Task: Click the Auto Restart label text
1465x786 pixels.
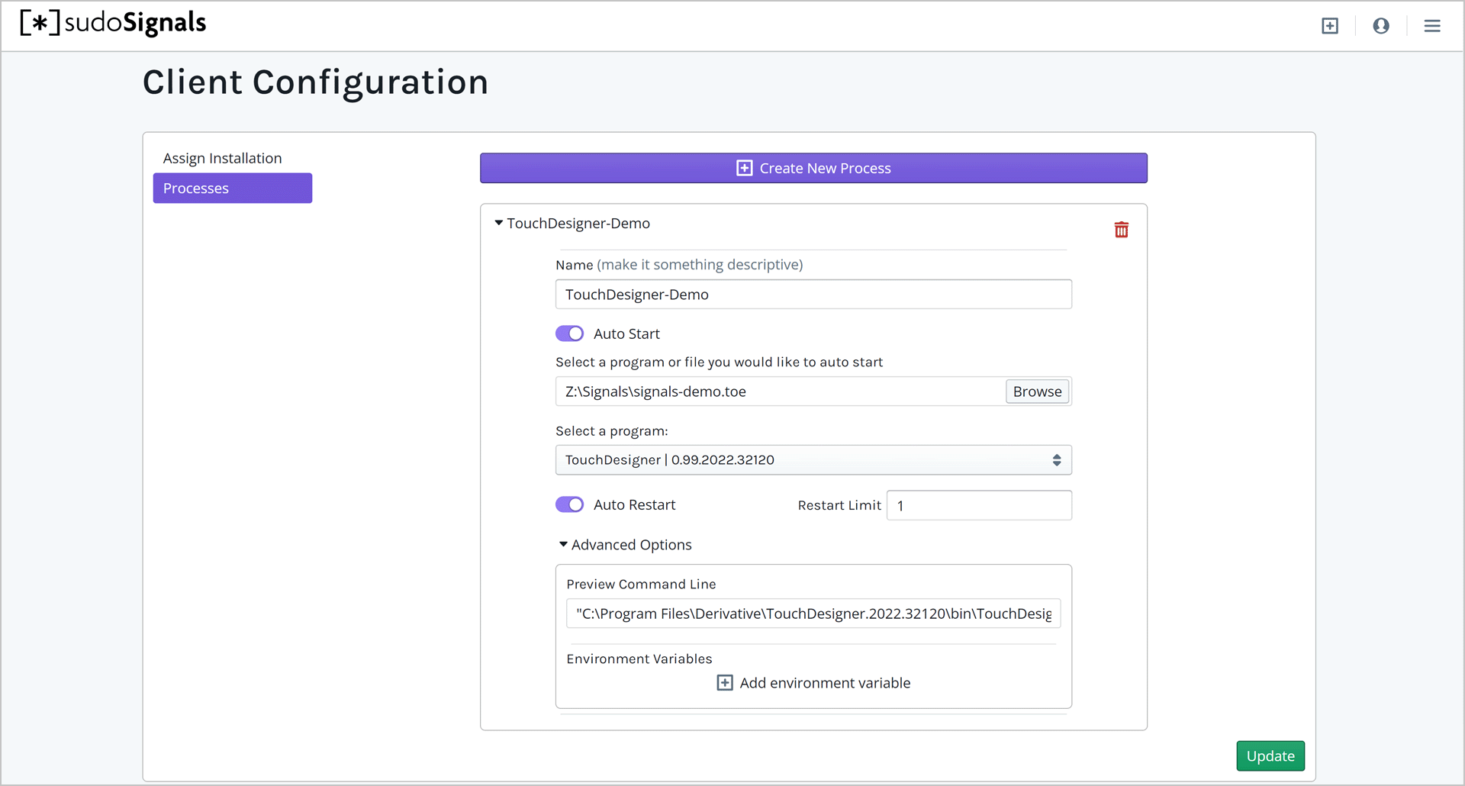Action: 635,504
